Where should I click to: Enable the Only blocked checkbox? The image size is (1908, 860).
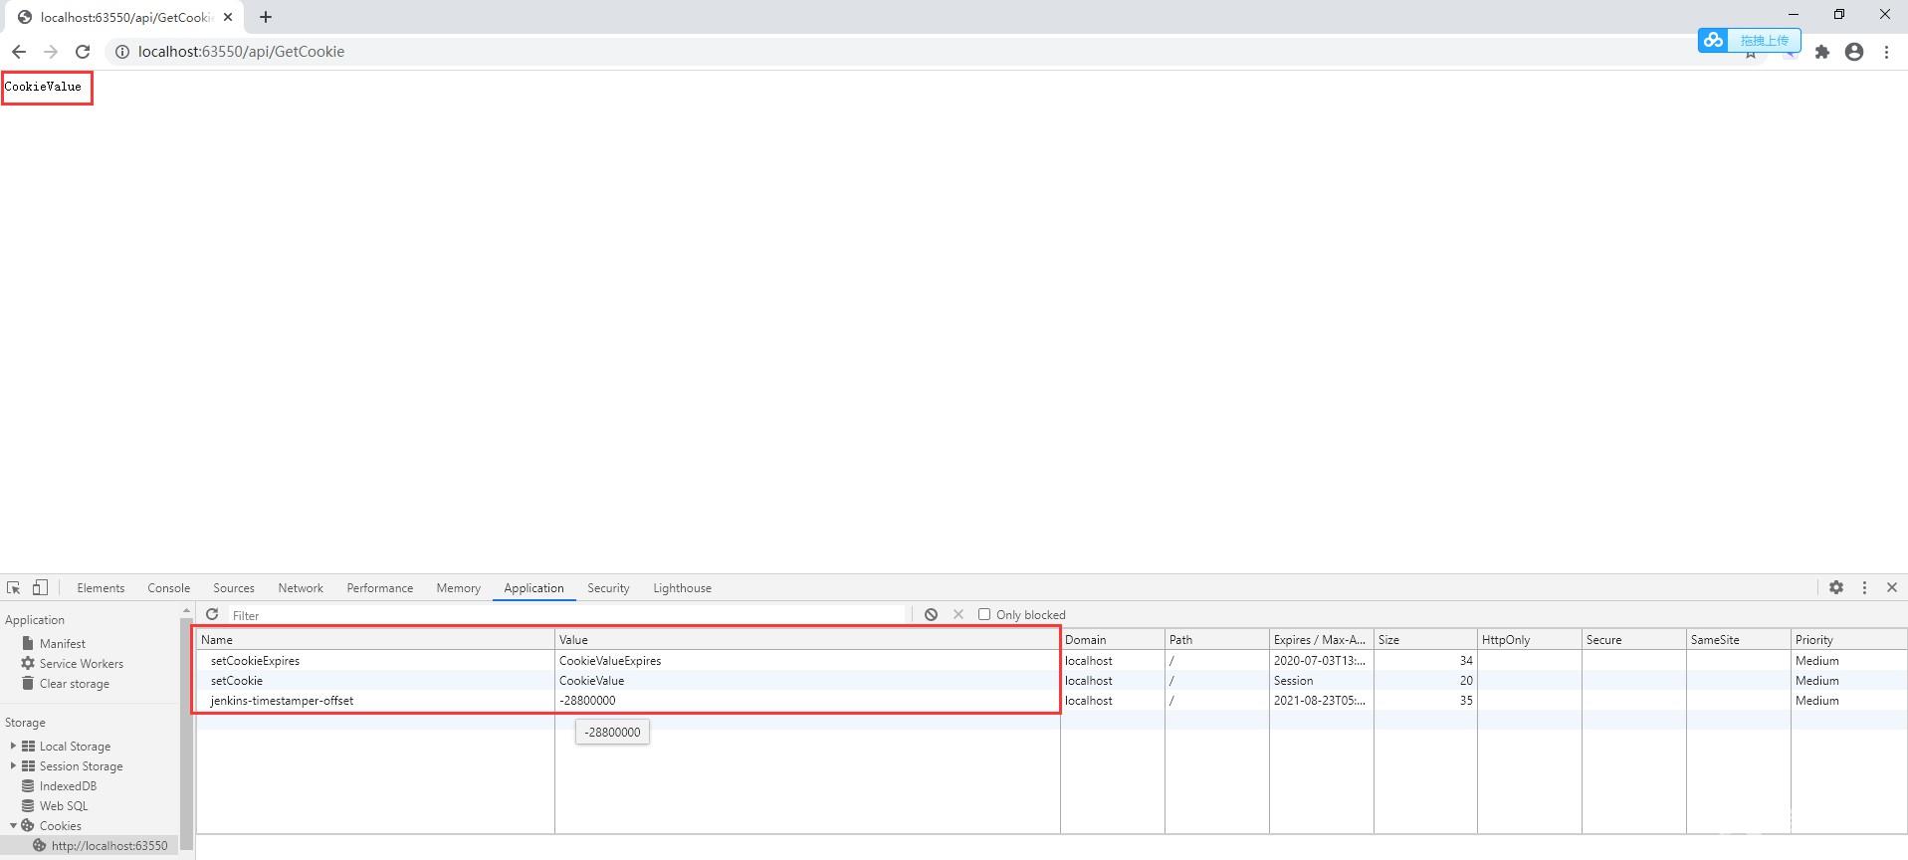[984, 615]
